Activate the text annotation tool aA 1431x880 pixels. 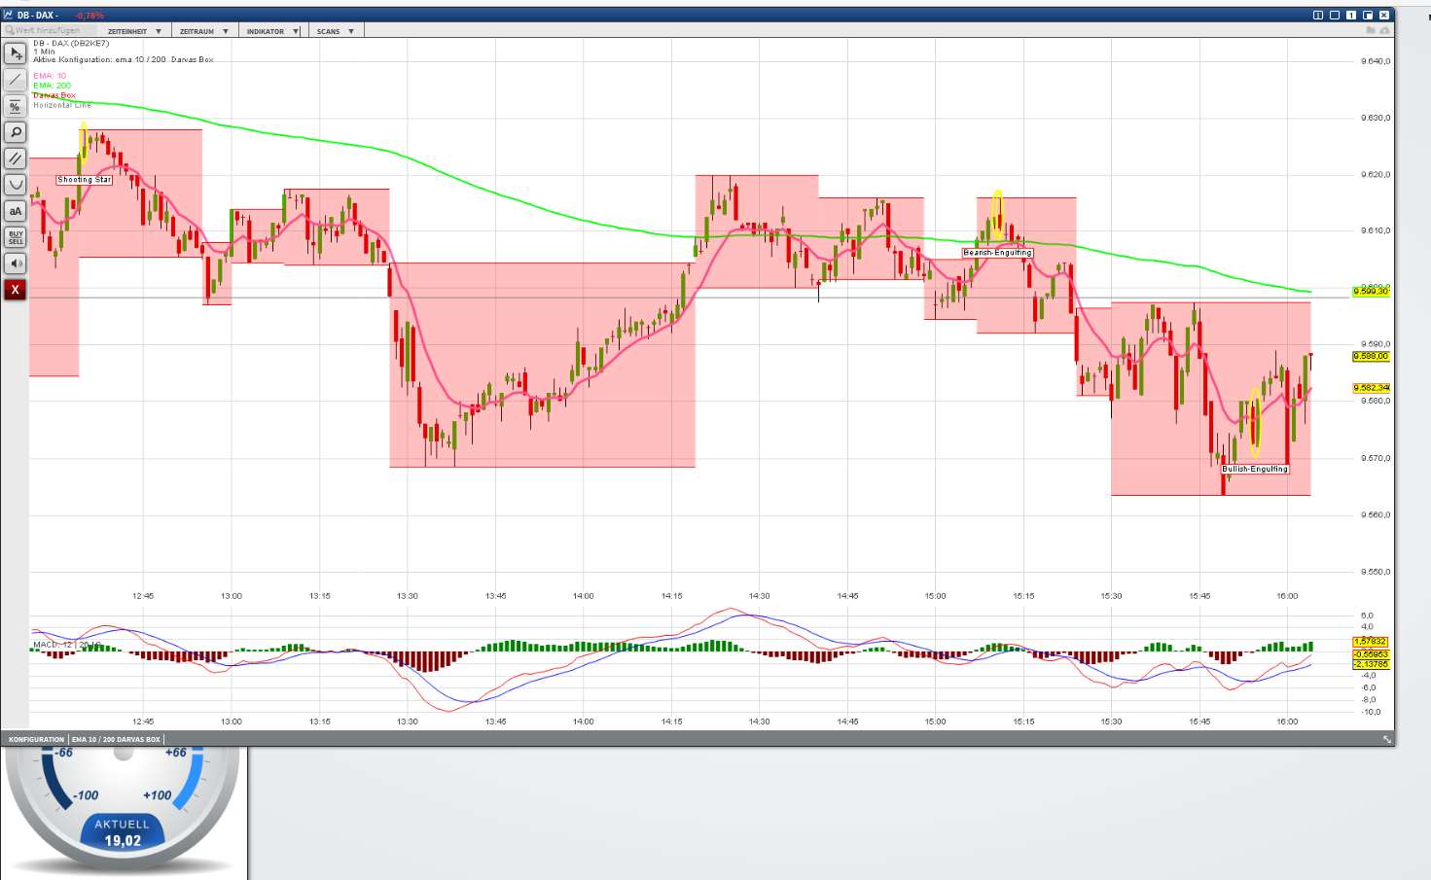[x=15, y=211]
